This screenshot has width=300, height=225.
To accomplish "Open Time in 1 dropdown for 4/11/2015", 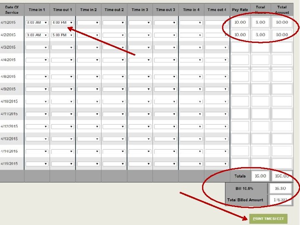I will [37, 114].
